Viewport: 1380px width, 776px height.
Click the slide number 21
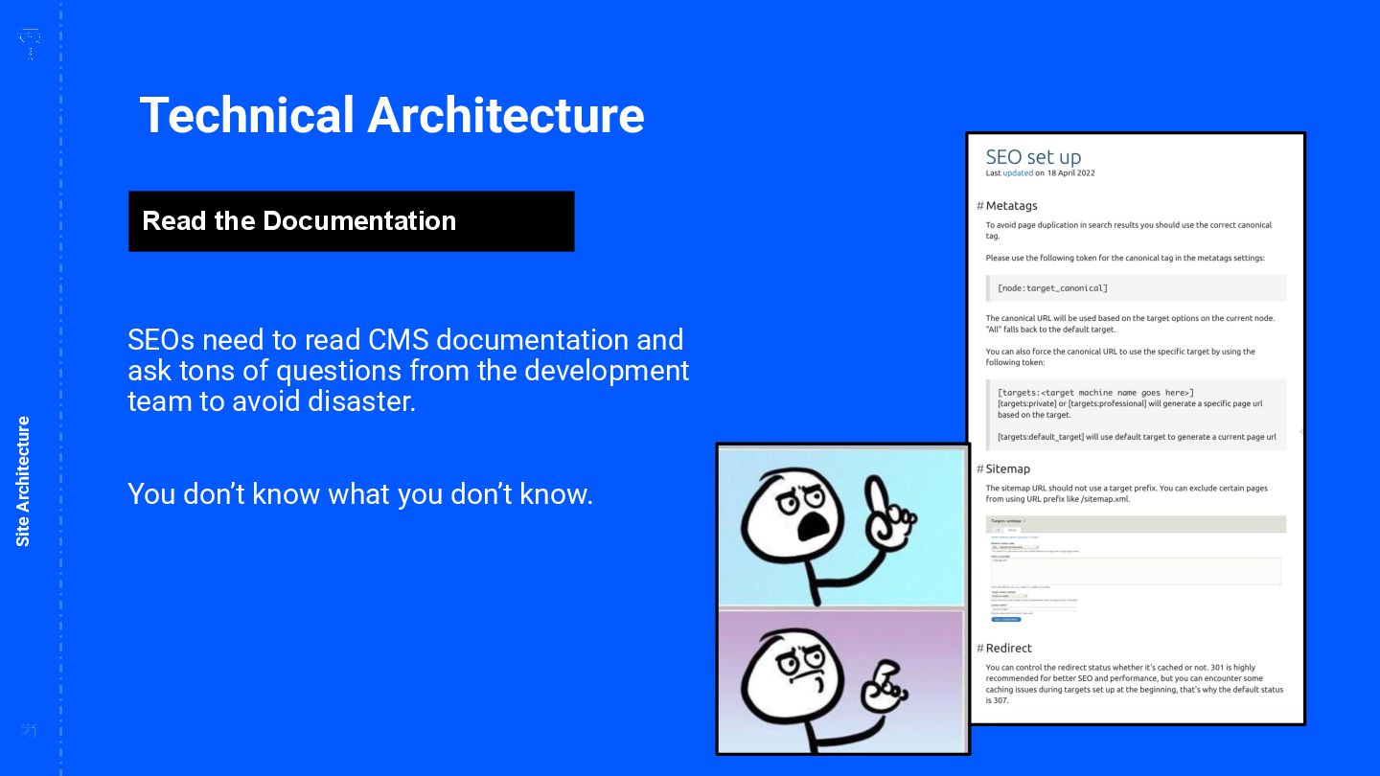pyautogui.click(x=29, y=732)
